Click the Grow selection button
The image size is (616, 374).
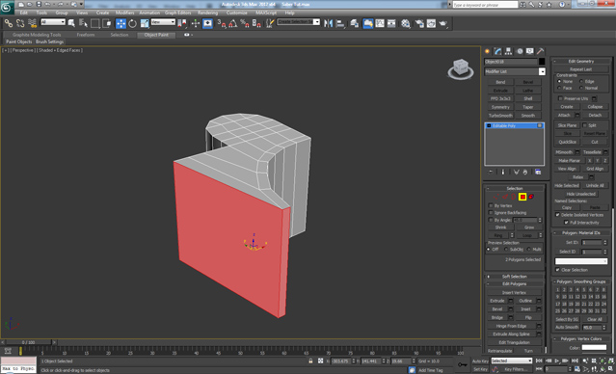tap(529, 227)
